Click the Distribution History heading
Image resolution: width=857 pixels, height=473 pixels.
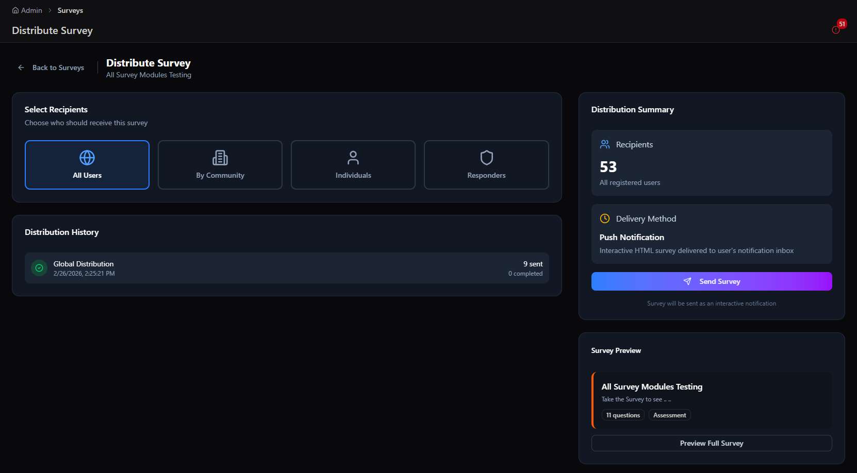[x=62, y=232]
